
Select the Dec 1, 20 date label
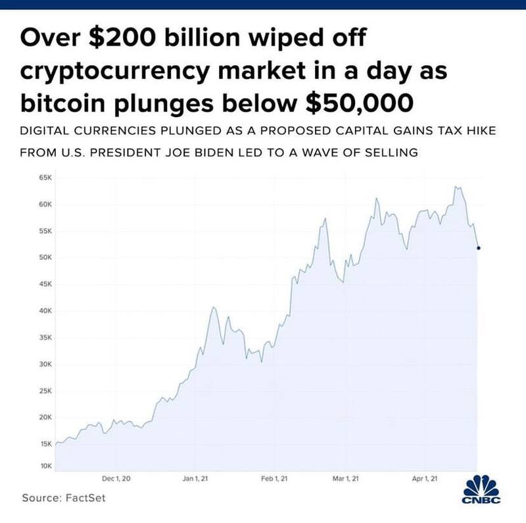click(x=117, y=478)
